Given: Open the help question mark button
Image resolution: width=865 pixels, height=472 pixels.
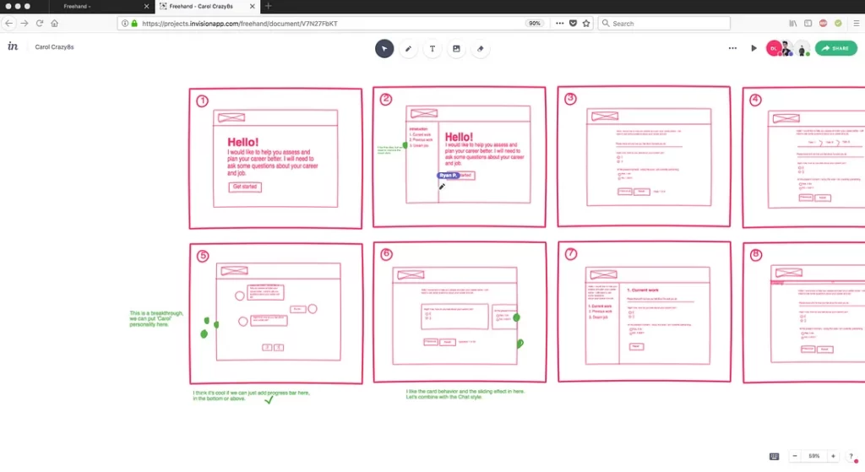Looking at the screenshot, I should coord(851,456).
